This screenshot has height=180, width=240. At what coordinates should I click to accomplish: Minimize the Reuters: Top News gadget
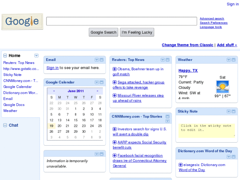(168, 60)
